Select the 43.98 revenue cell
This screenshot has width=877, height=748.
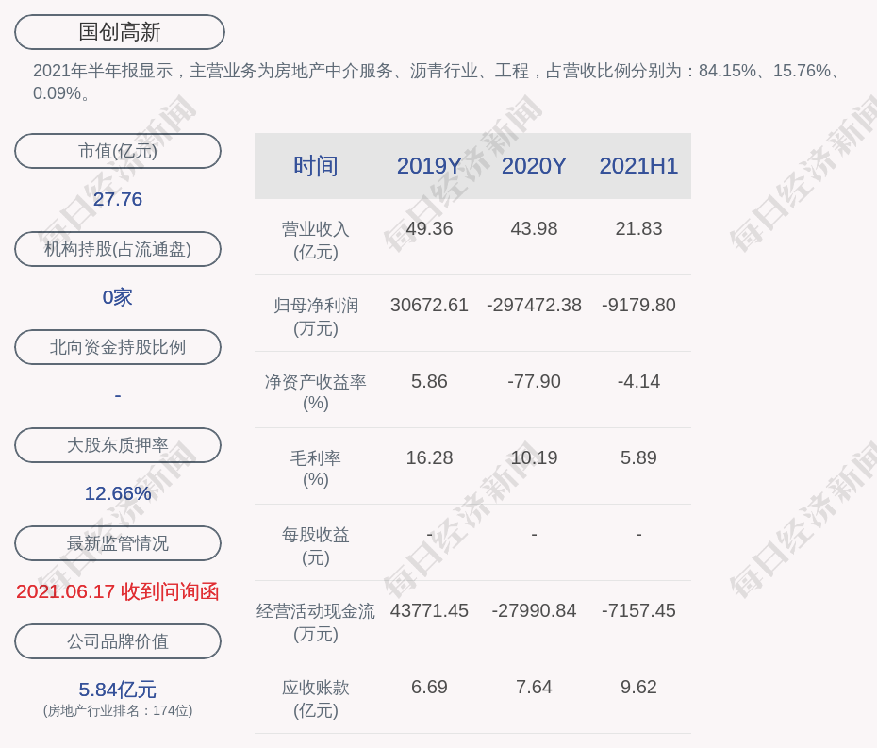[534, 229]
